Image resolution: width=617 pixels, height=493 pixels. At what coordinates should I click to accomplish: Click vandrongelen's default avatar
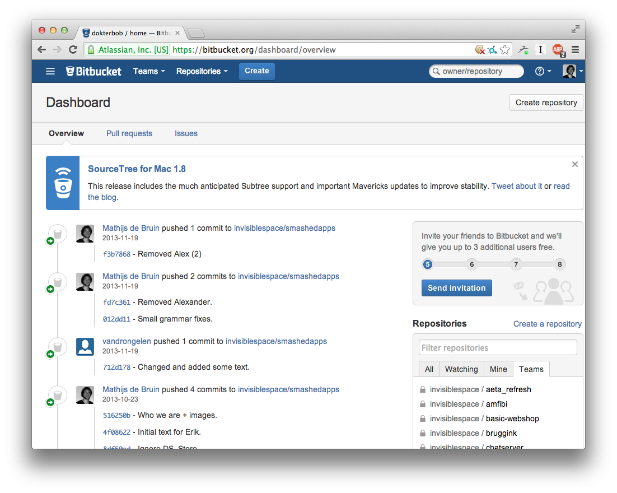click(x=85, y=347)
